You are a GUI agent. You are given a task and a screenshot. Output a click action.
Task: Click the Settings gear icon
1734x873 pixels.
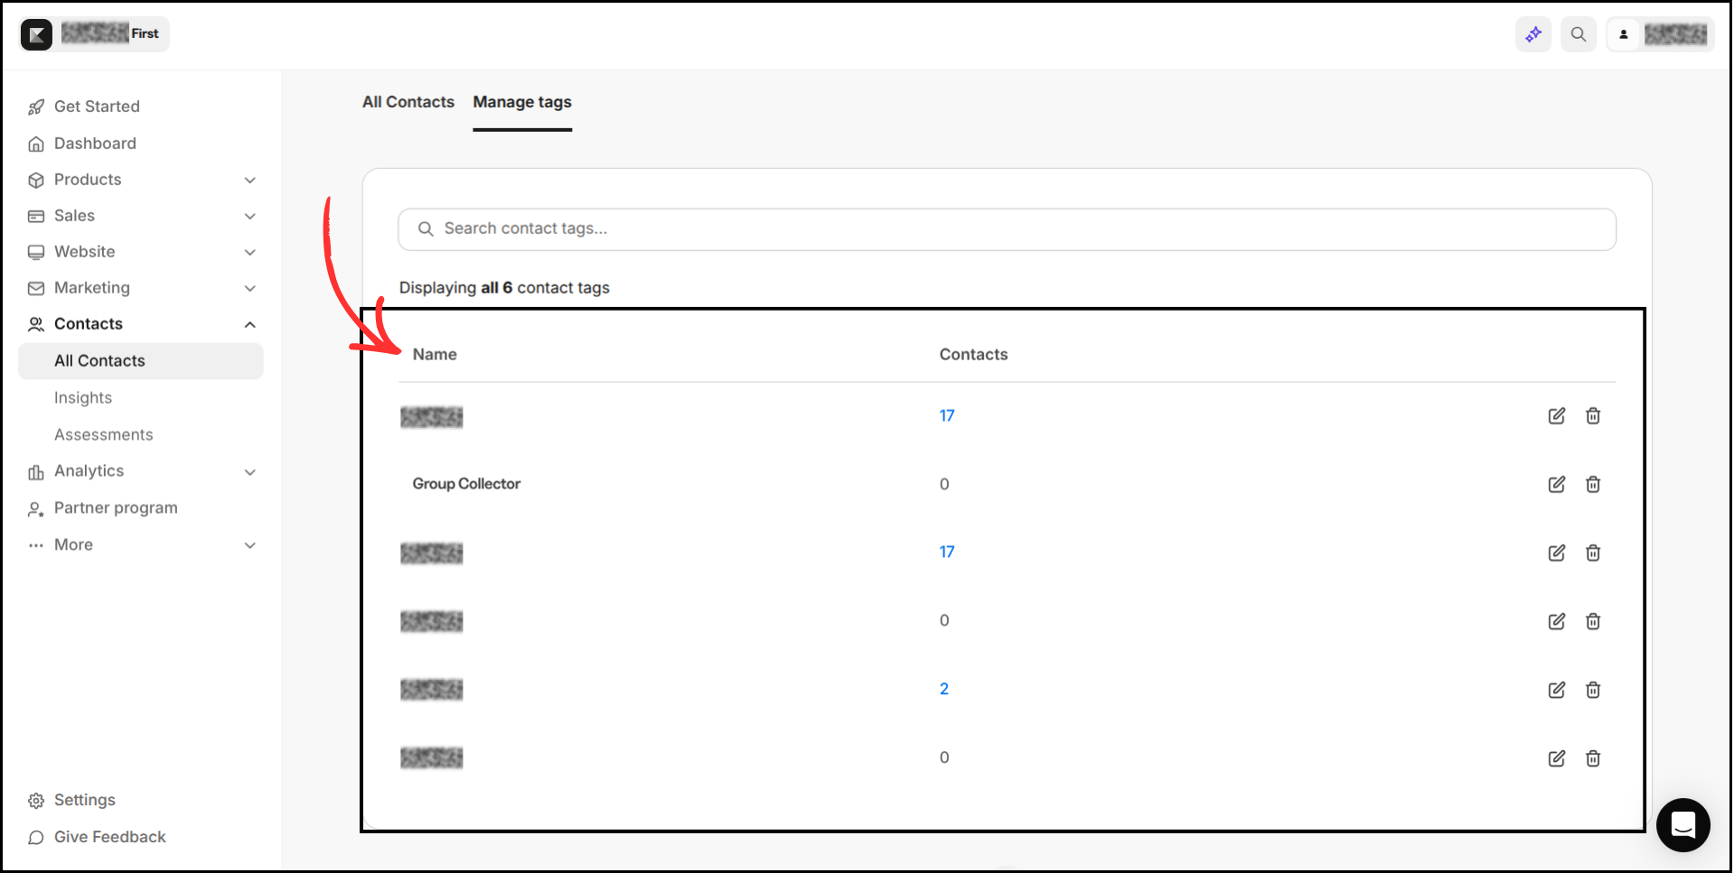point(35,800)
